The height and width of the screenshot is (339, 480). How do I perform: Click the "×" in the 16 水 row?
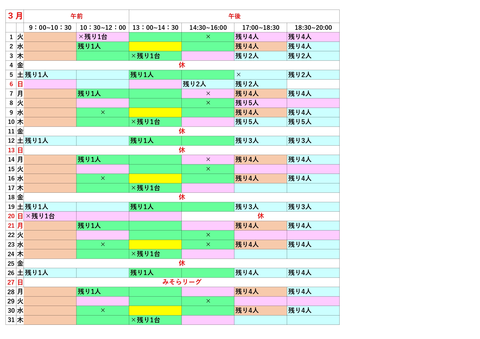pos(103,179)
